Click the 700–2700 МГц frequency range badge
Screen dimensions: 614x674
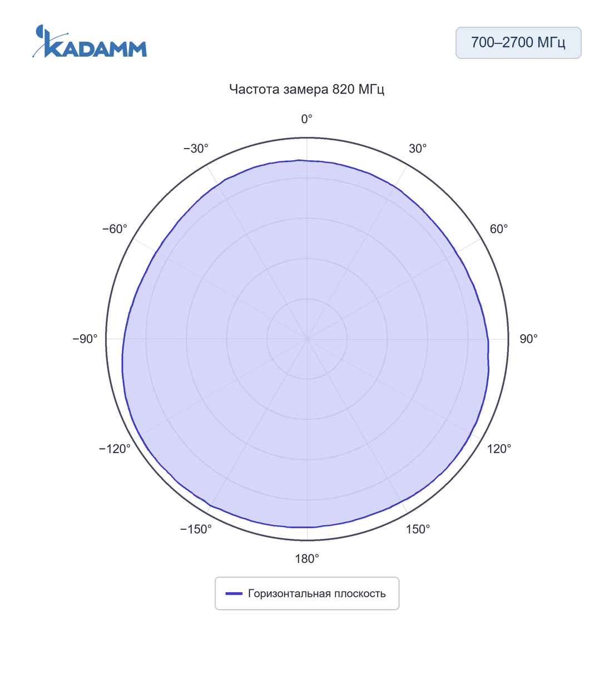point(518,43)
